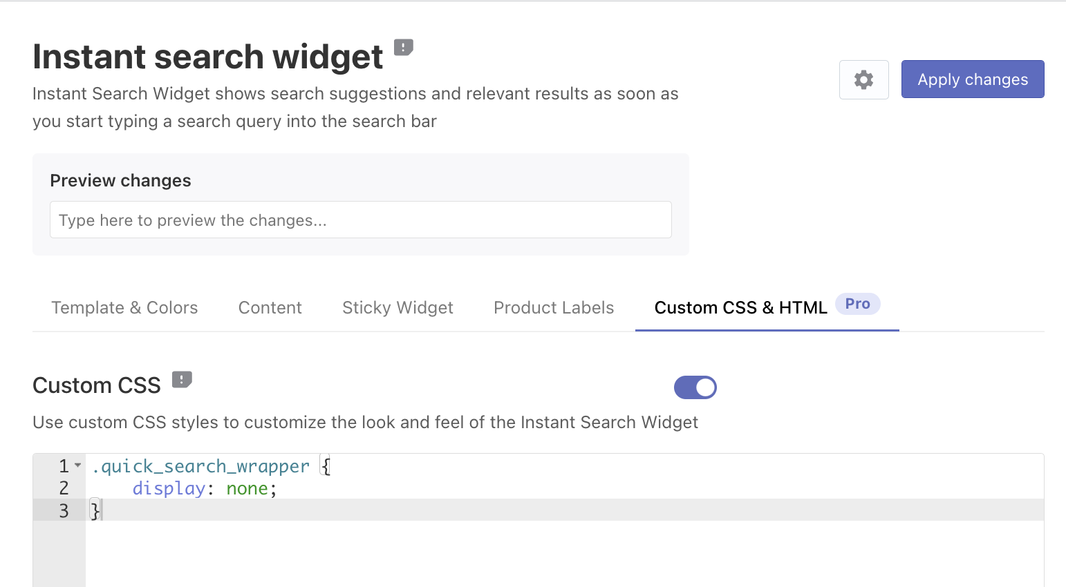This screenshot has width=1066, height=587.
Task: Click line number 3 in the gutter
Action: pyautogui.click(x=64, y=510)
